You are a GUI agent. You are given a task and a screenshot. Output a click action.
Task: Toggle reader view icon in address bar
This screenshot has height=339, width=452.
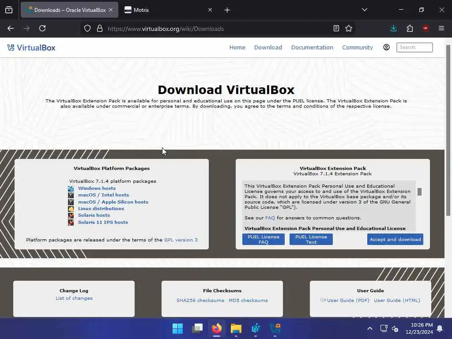tap(336, 29)
